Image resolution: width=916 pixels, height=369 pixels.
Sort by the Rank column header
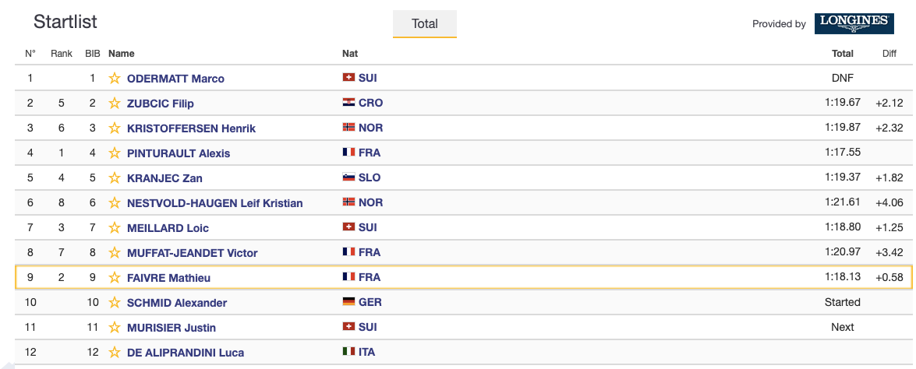[x=62, y=54]
